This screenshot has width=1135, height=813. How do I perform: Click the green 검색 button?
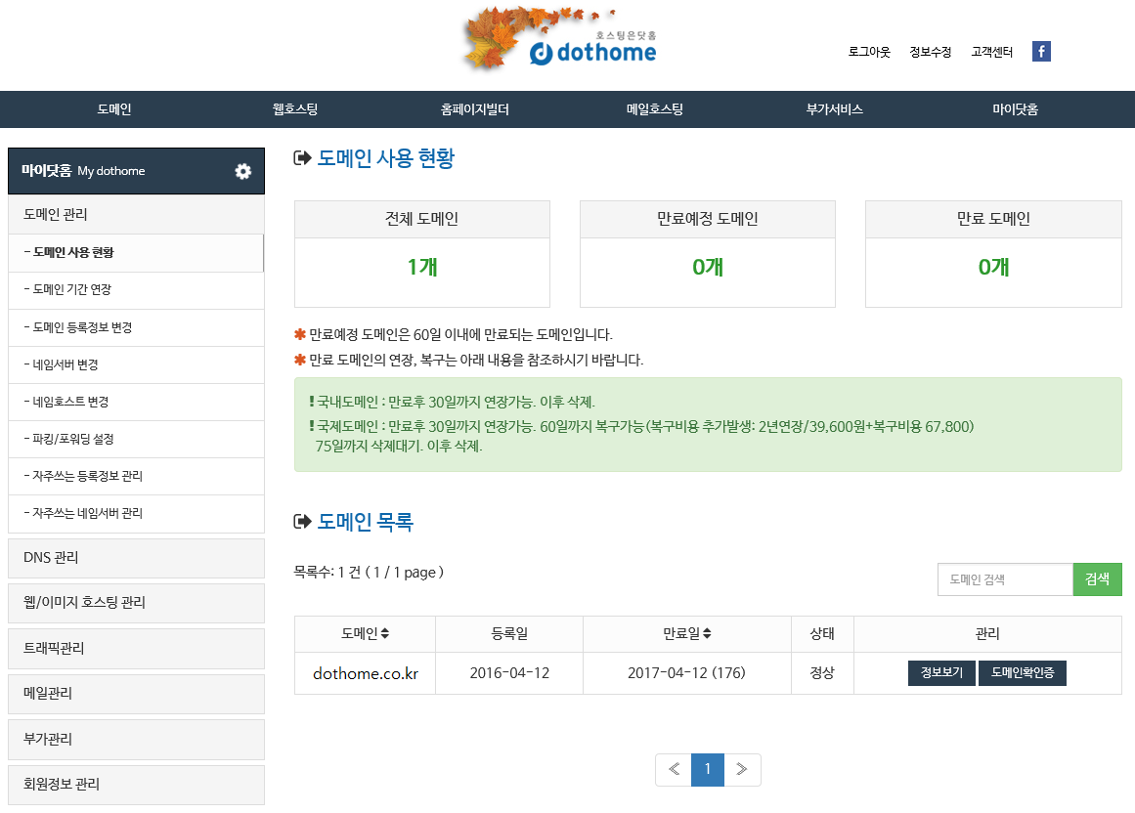[1097, 579]
